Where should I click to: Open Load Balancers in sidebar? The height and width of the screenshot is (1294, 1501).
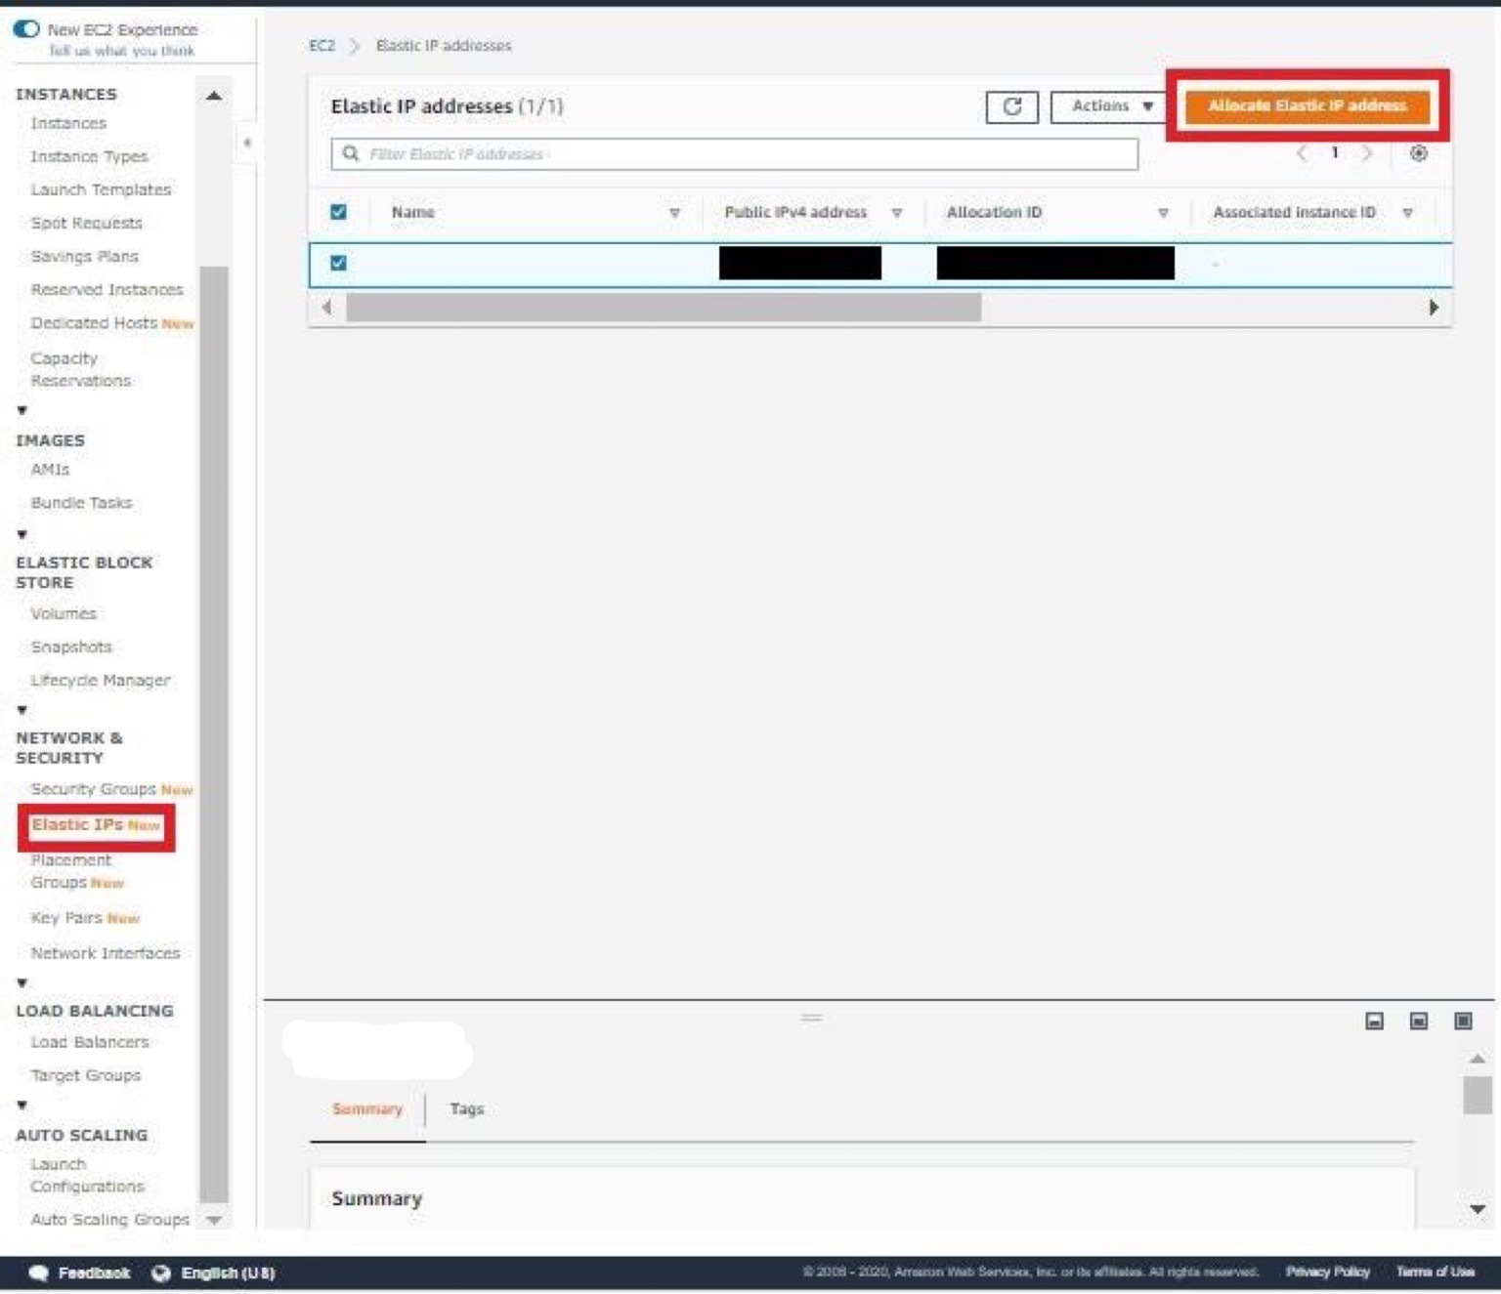tap(90, 1042)
